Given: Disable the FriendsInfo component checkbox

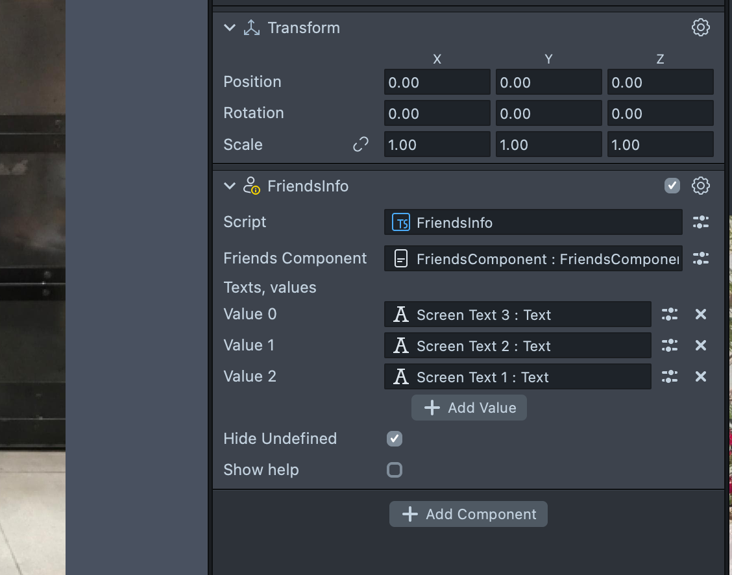Looking at the screenshot, I should click(672, 186).
